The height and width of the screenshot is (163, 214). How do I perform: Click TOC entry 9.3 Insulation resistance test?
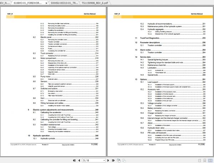pyautogui.click(x=66, y=124)
